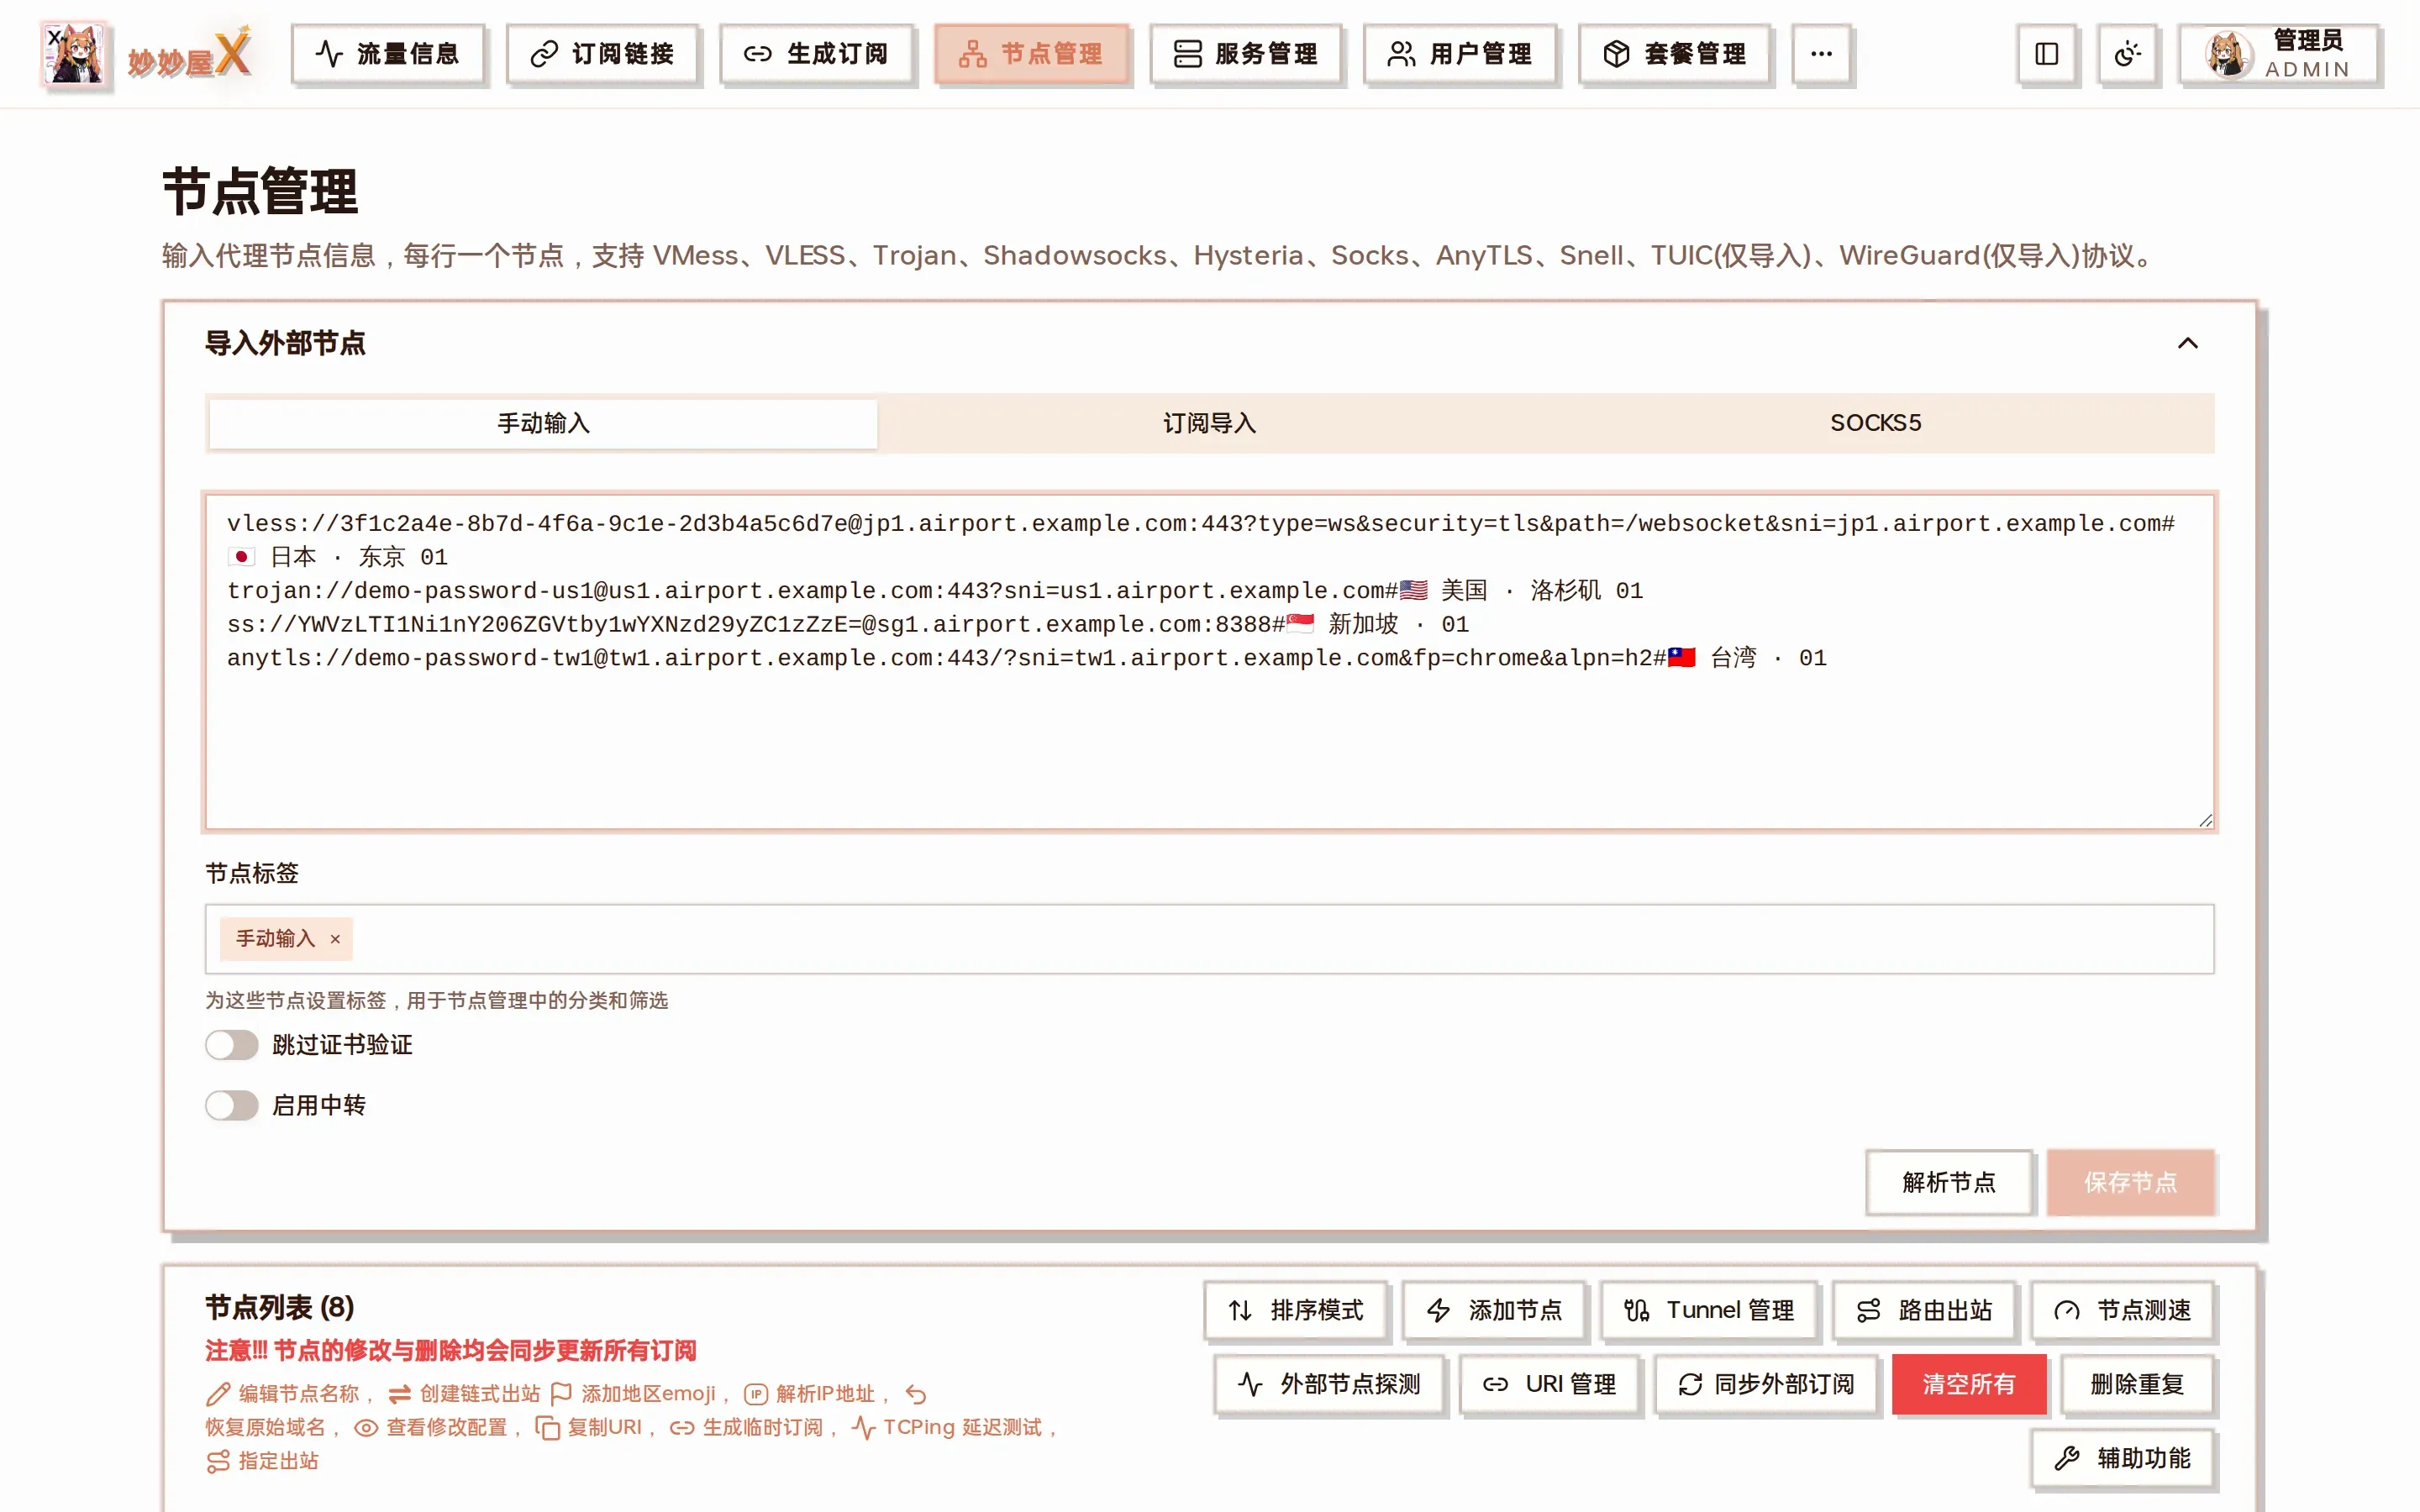Image resolution: width=2420 pixels, height=1512 pixels.
Task: Click the 解析节点 button
Action: (x=1948, y=1182)
